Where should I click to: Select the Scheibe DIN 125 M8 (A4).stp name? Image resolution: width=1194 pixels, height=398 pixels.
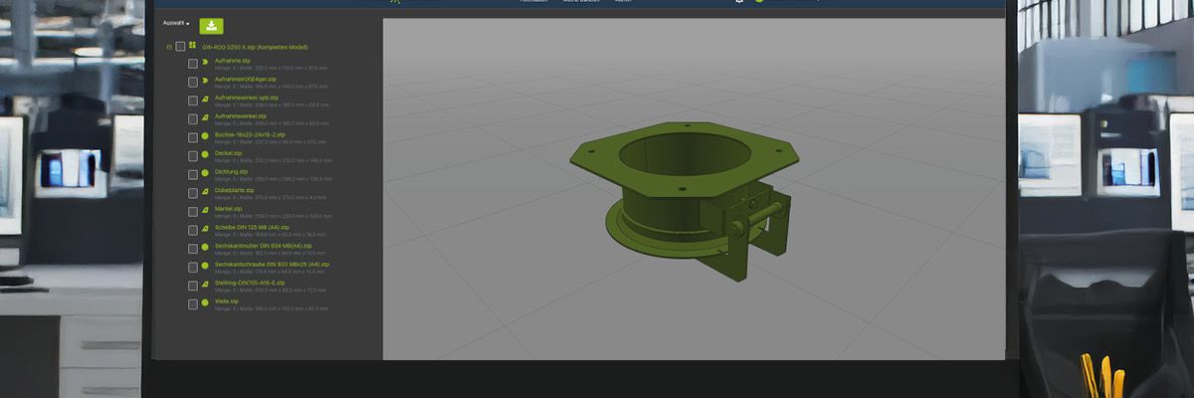tap(253, 227)
